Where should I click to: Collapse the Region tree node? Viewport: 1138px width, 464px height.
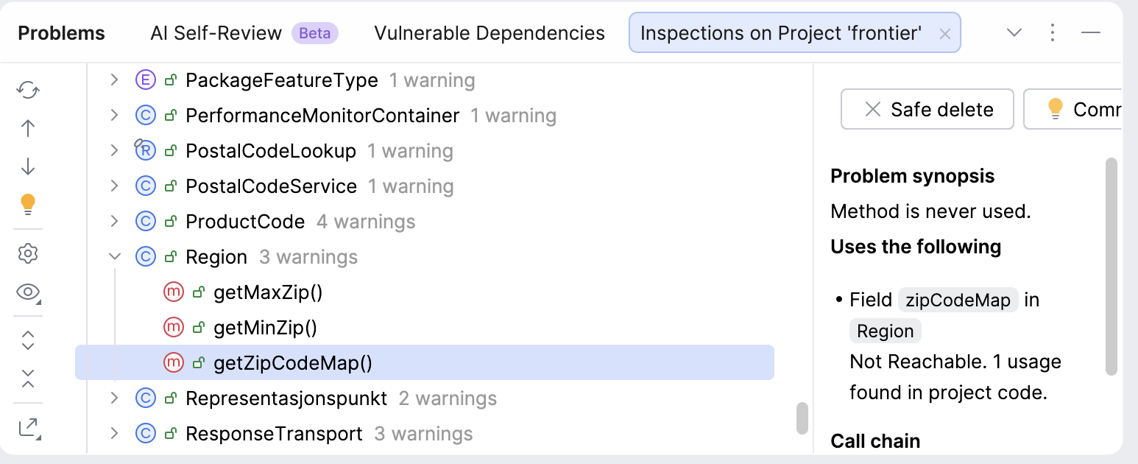(114, 256)
